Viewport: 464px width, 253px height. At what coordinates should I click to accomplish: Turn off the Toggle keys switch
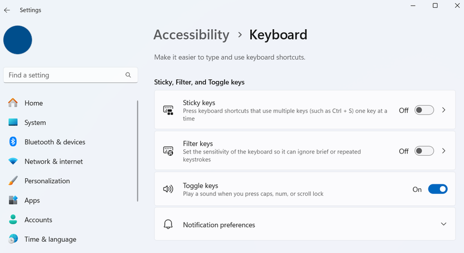click(x=438, y=189)
